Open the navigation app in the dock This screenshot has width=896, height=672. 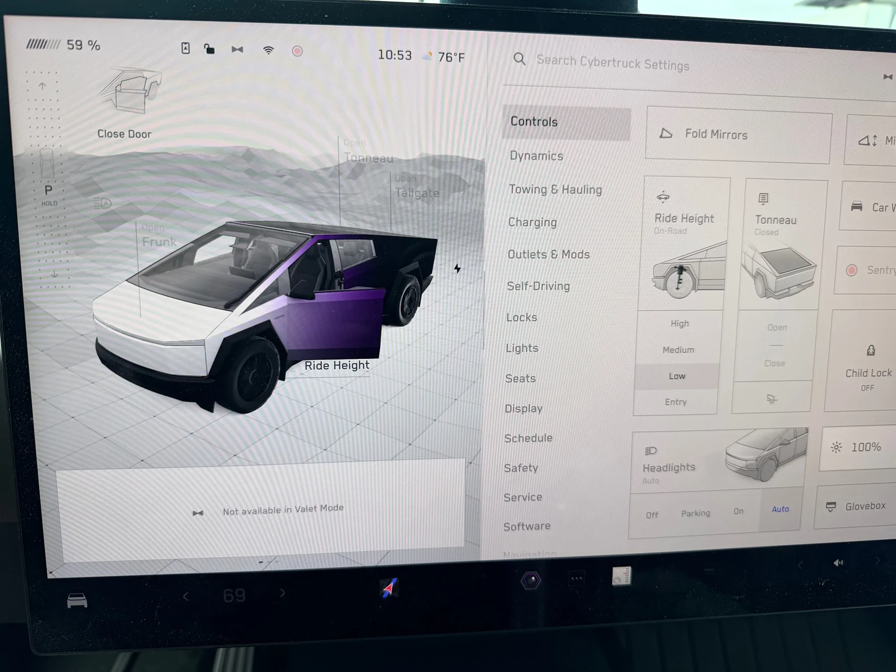tap(389, 588)
